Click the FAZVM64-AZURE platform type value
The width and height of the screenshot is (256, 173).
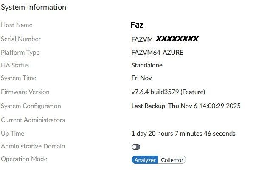point(157,53)
